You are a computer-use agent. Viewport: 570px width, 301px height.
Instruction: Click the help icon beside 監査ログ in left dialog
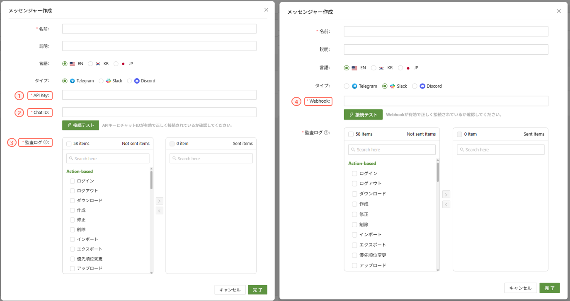tap(46, 142)
